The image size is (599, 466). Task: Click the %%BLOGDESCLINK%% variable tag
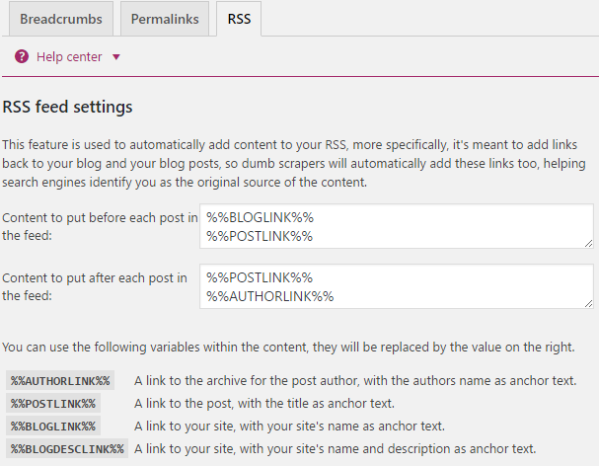coord(67,449)
